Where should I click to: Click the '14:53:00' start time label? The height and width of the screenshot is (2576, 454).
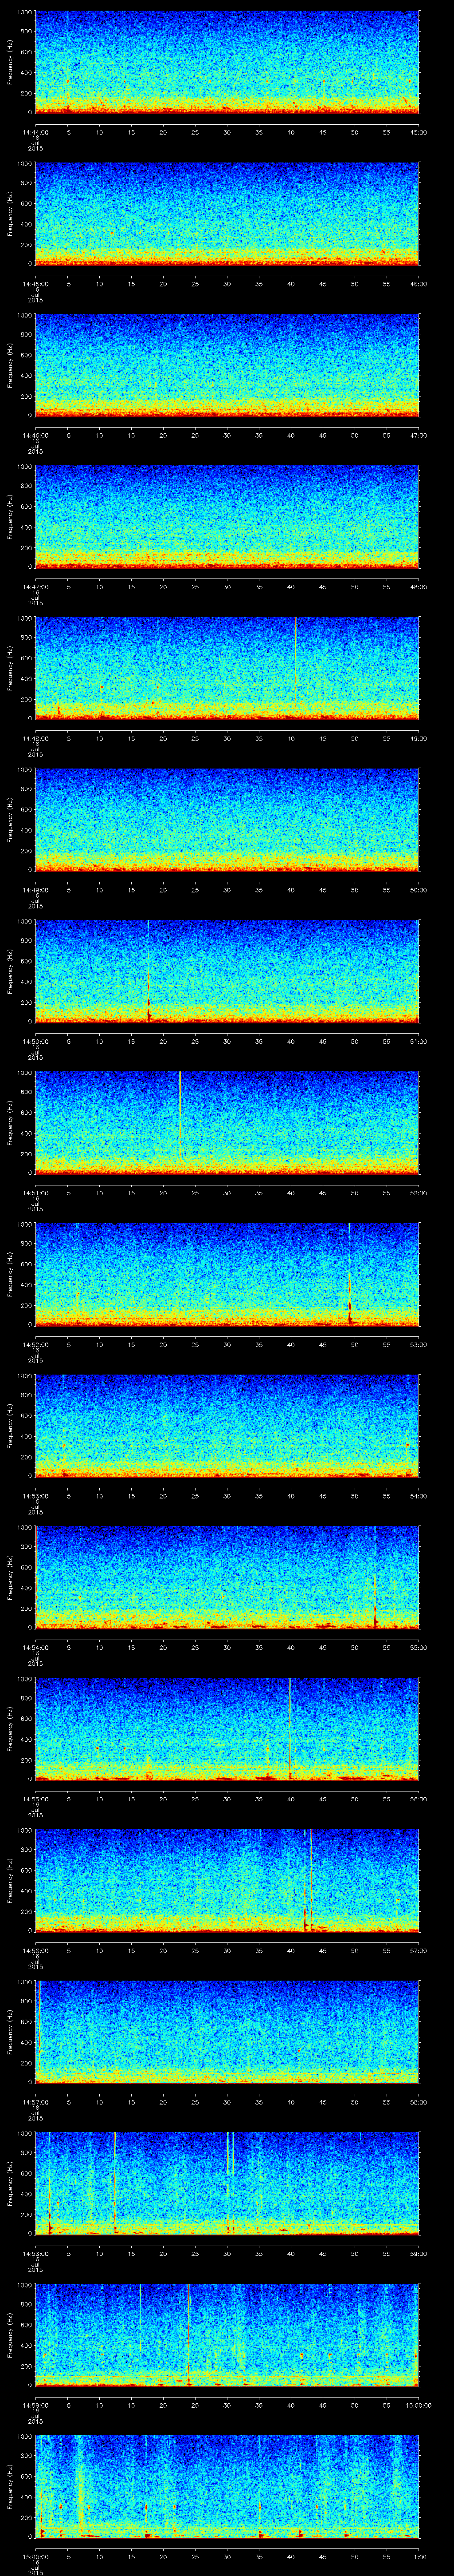[x=35, y=1496]
